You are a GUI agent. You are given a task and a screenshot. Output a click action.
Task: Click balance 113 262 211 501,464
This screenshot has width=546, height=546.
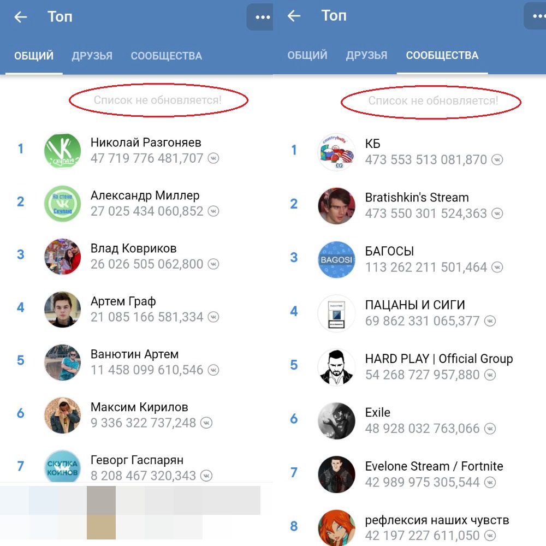click(x=425, y=268)
